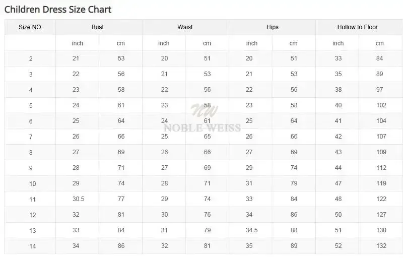Select the Hips column header
The width and height of the screenshot is (403, 260).
[x=272, y=27]
